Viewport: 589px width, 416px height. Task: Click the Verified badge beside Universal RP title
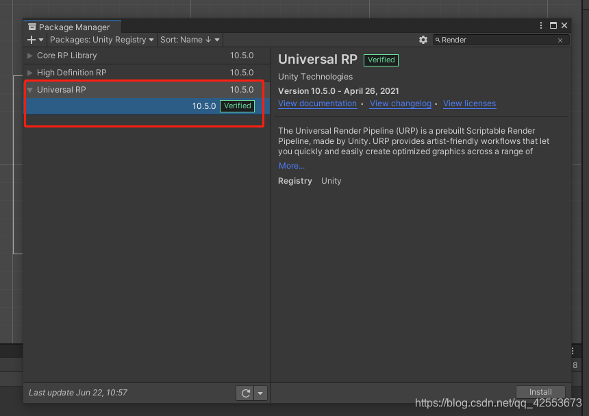[381, 60]
